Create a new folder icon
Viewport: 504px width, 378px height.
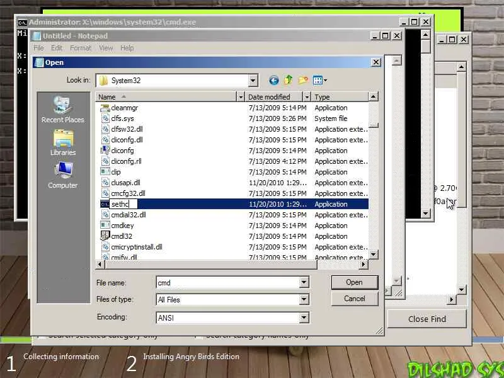click(303, 80)
